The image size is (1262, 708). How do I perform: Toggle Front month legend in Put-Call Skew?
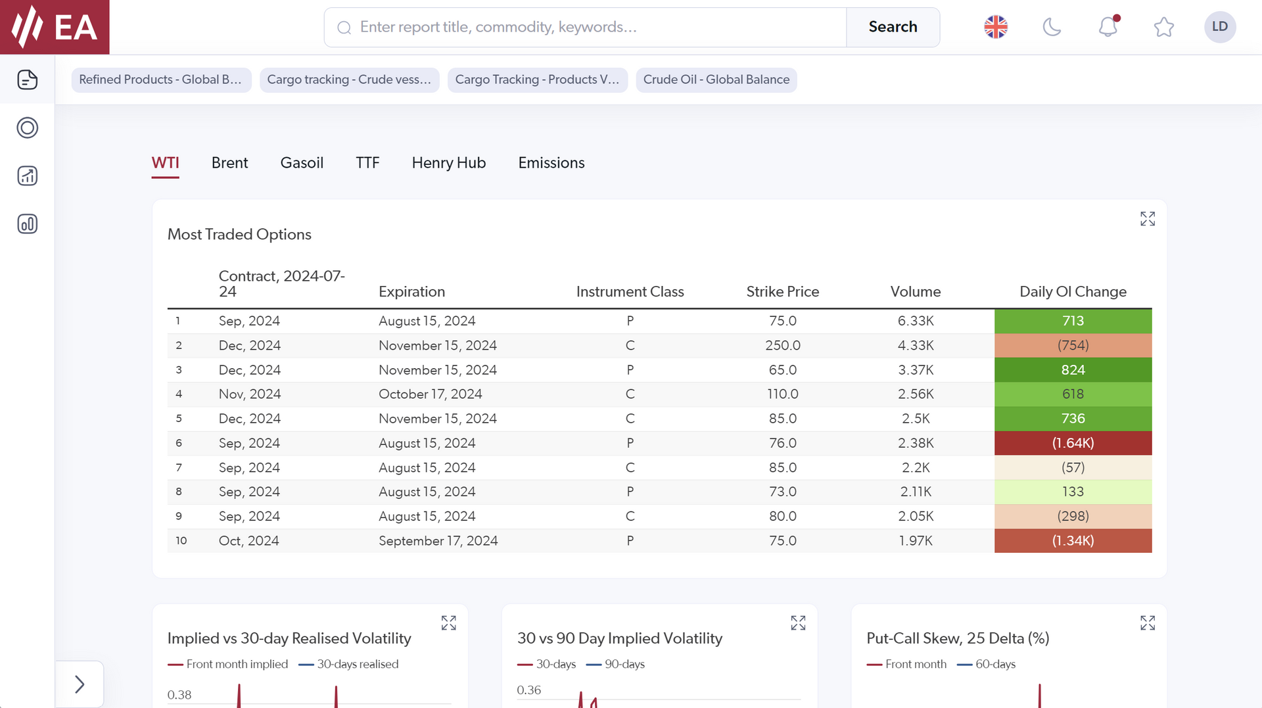click(x=906, y=664)
